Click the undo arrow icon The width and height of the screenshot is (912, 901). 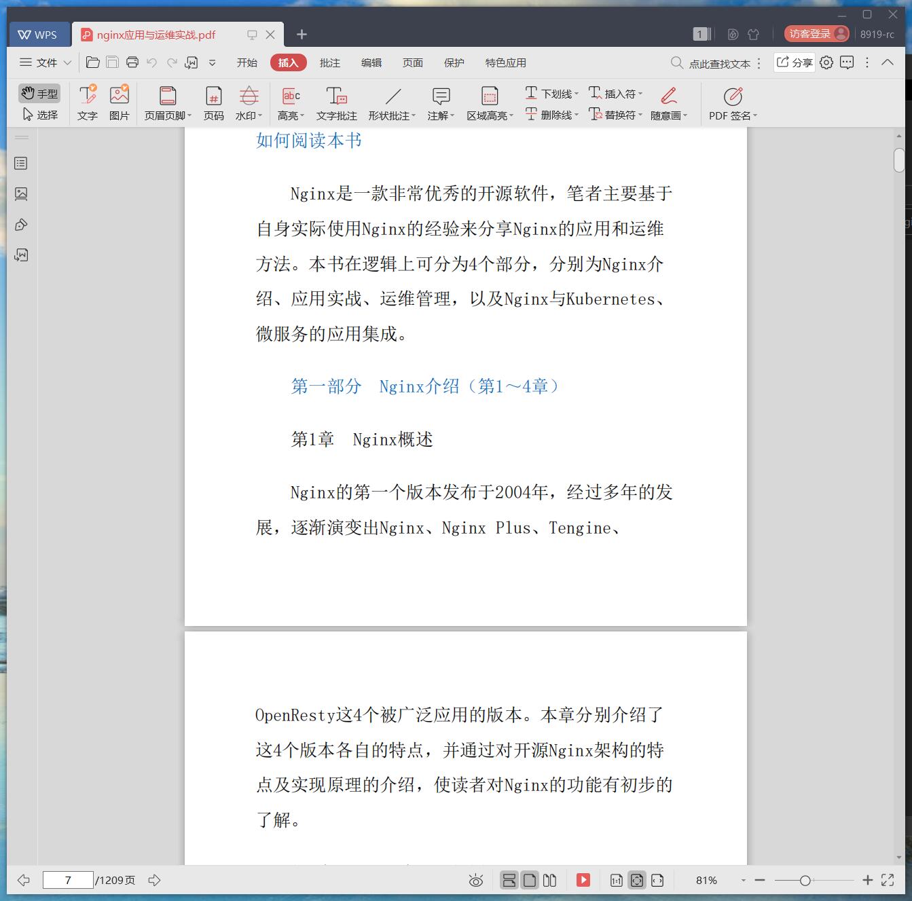click(x=152, y=62)
